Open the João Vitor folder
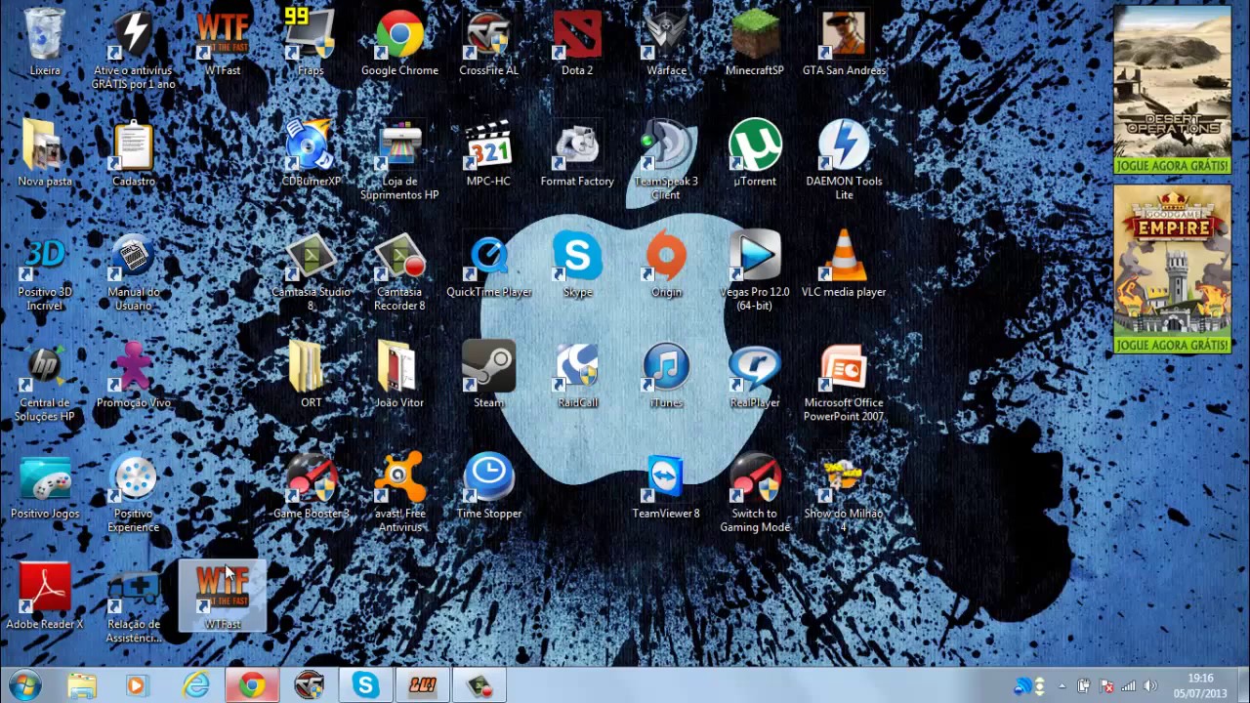Viewport: 1250px width, 703px height. [x=399, y=374]
